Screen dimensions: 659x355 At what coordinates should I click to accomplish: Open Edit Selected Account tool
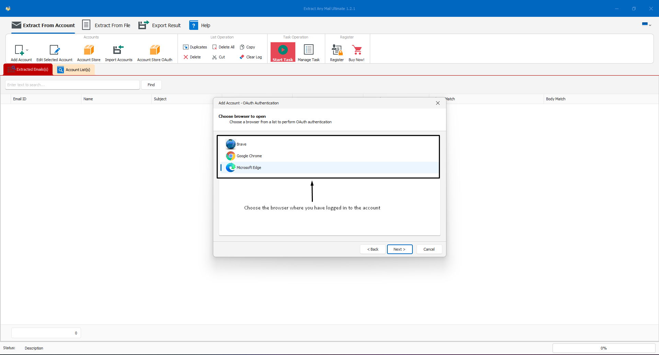(54, 50)
